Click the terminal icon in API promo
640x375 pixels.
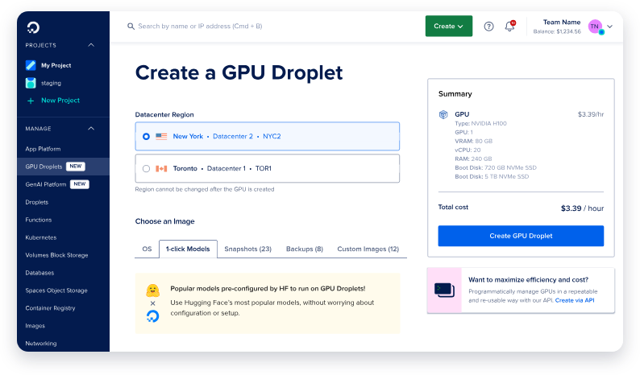tap(444, 291)
